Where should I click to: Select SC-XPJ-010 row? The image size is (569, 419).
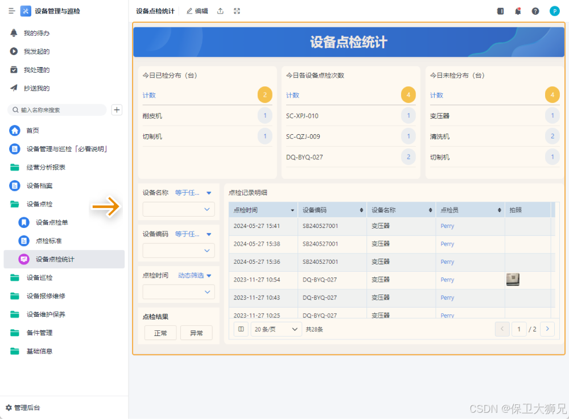point(351,115)
